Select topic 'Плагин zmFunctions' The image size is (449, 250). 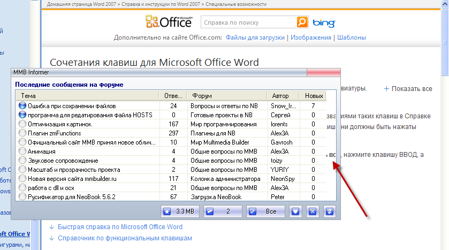click(55, 133)
